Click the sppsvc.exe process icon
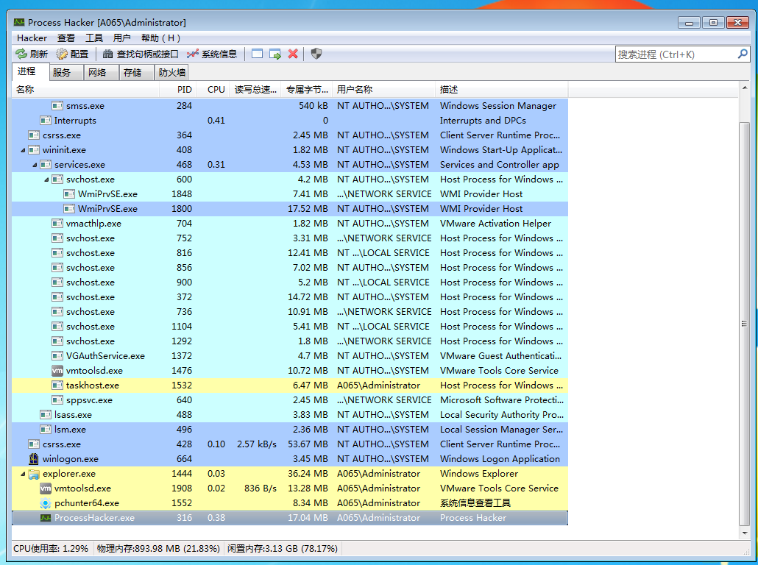This screenshot has height=565, width=758. click(x=57, y=400)
